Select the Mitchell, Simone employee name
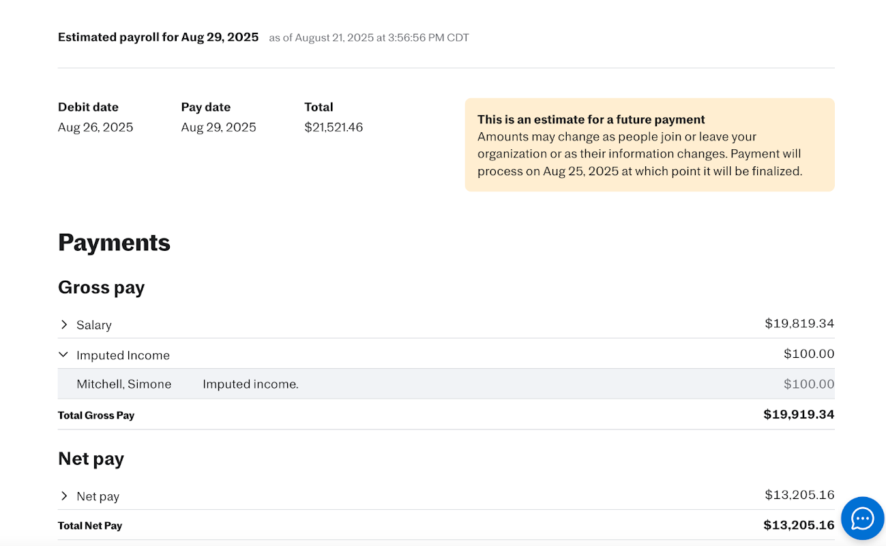This screenshot has width=886, height=546. coord(123,384)
